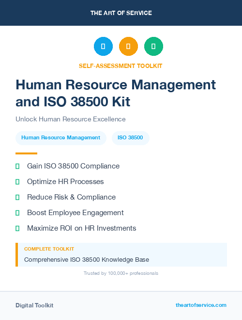Click Gain ISO 38500 Compliance text
Image resolution: width=242 pixels, height=320 pixels.
73,166
